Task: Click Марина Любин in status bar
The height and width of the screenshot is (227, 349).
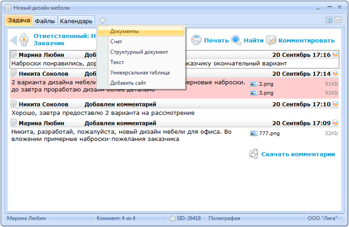Action: 26,219
